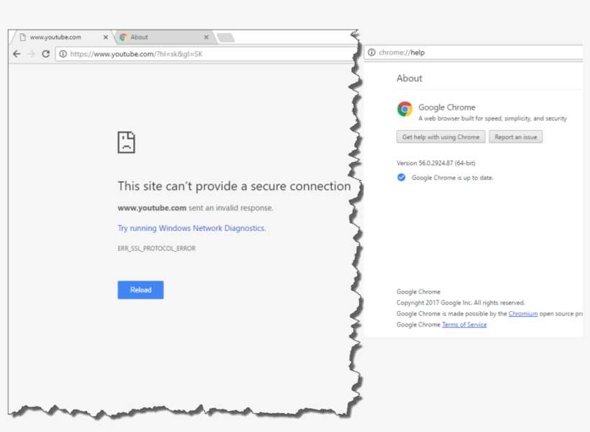
Task: Open the info icon in the YouTube address bar
Action: 62,53
